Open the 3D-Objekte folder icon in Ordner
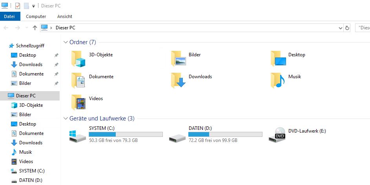This screenshot has height=185, width=370. (78, 59)
